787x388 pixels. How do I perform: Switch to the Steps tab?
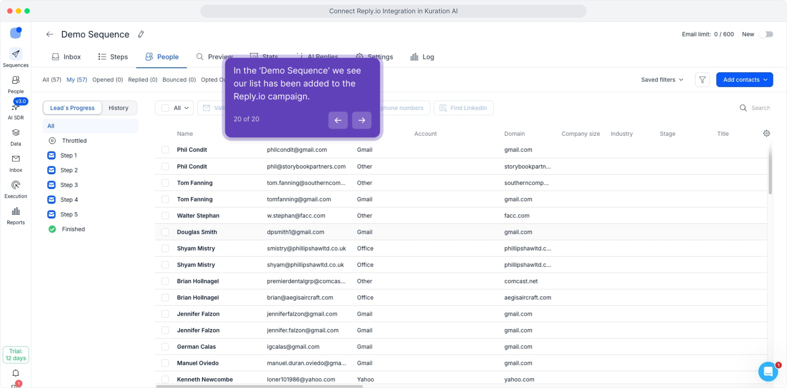tap(113, 57)
